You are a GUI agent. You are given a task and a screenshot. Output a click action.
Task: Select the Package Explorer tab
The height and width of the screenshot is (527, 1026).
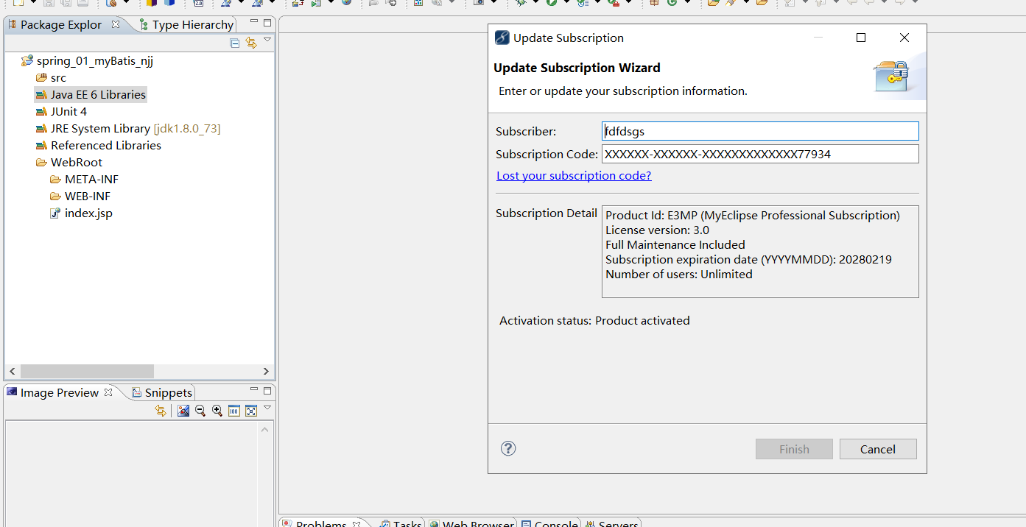[x=61, y=24]
